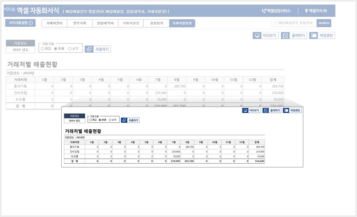
Task: Select the 손익 radio in the faded upper 거래구분
Action: click(70, 49)
